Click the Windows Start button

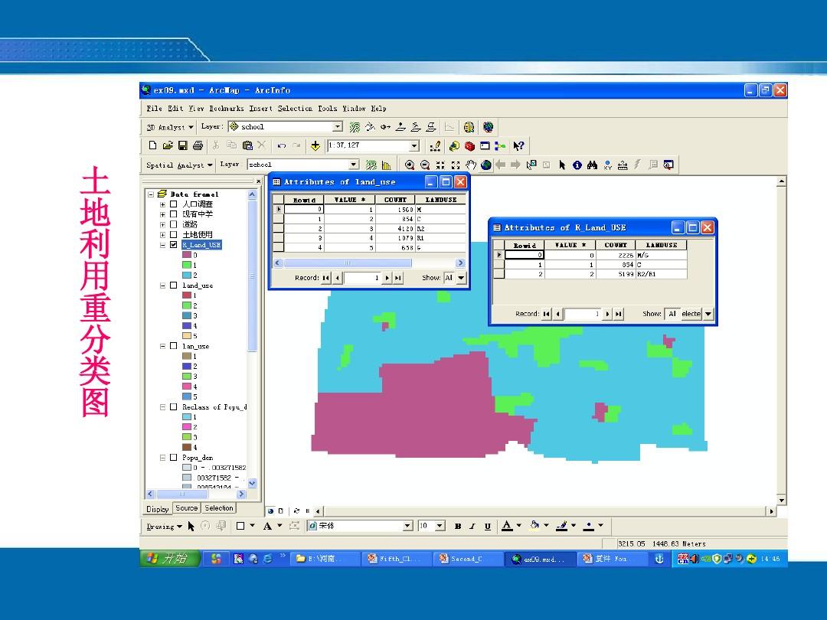tap(171, 559)
